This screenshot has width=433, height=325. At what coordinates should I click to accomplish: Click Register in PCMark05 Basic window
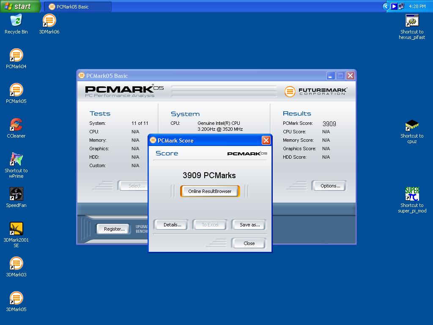coord(114,229)
